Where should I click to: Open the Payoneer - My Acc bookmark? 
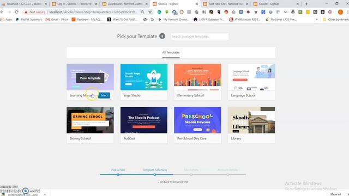pos(87,20)
